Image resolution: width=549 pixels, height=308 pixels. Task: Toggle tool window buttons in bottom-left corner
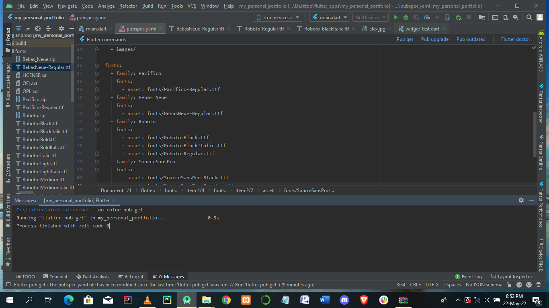point(8,285)
